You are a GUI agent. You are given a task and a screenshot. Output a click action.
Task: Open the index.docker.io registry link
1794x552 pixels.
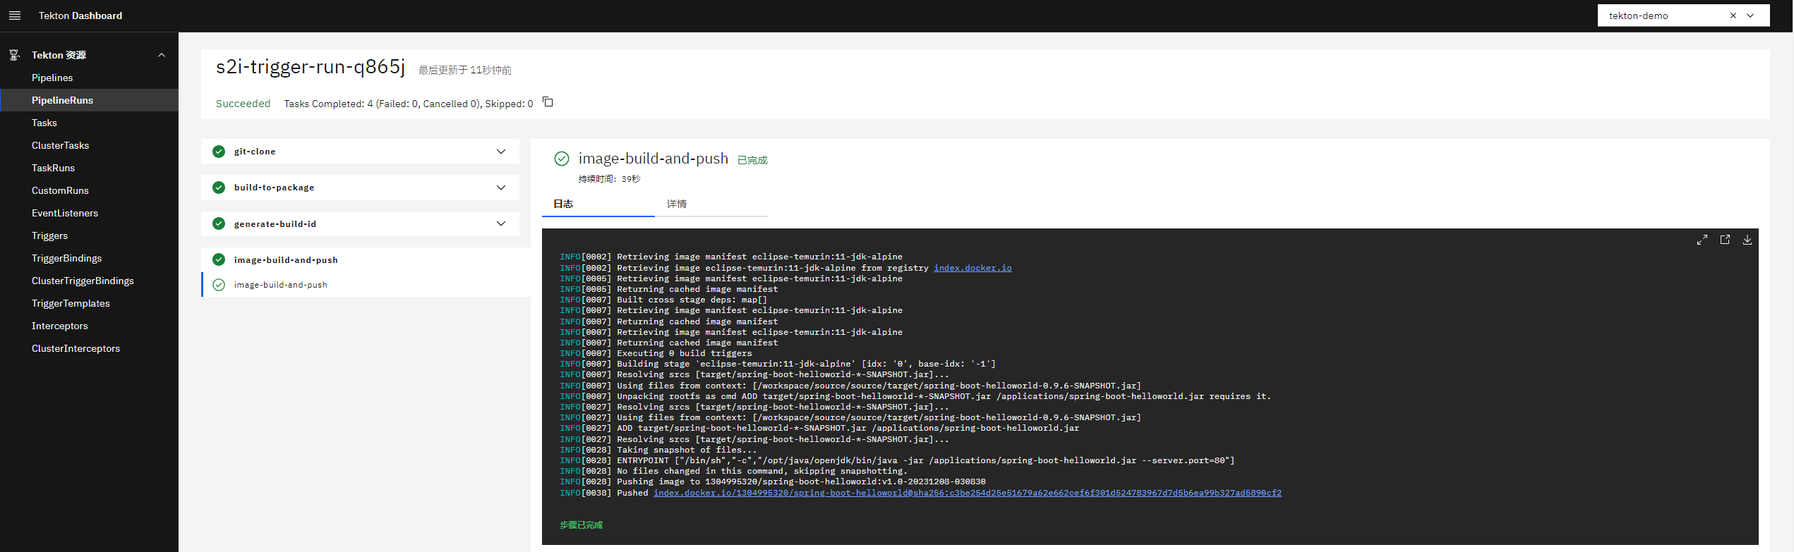(973, 268)
